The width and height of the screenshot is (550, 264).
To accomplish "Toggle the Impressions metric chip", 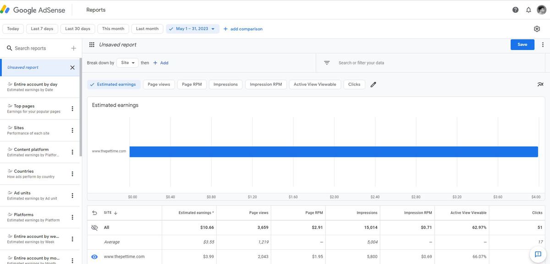I will (x=225, y=84).
